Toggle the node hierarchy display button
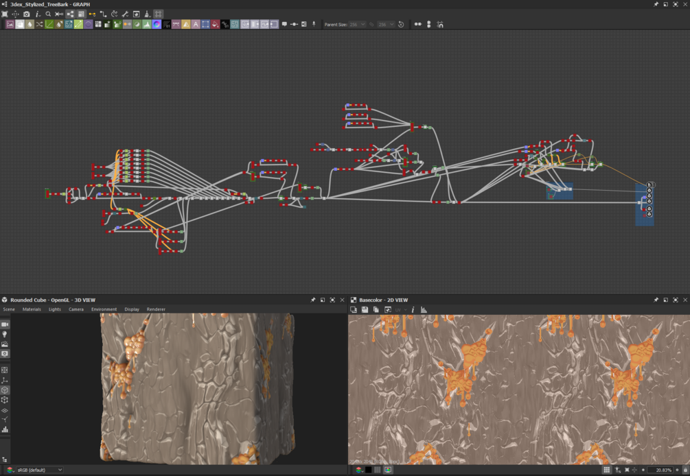Viewport: 690px width, 476px height. [x=71, y=14]
